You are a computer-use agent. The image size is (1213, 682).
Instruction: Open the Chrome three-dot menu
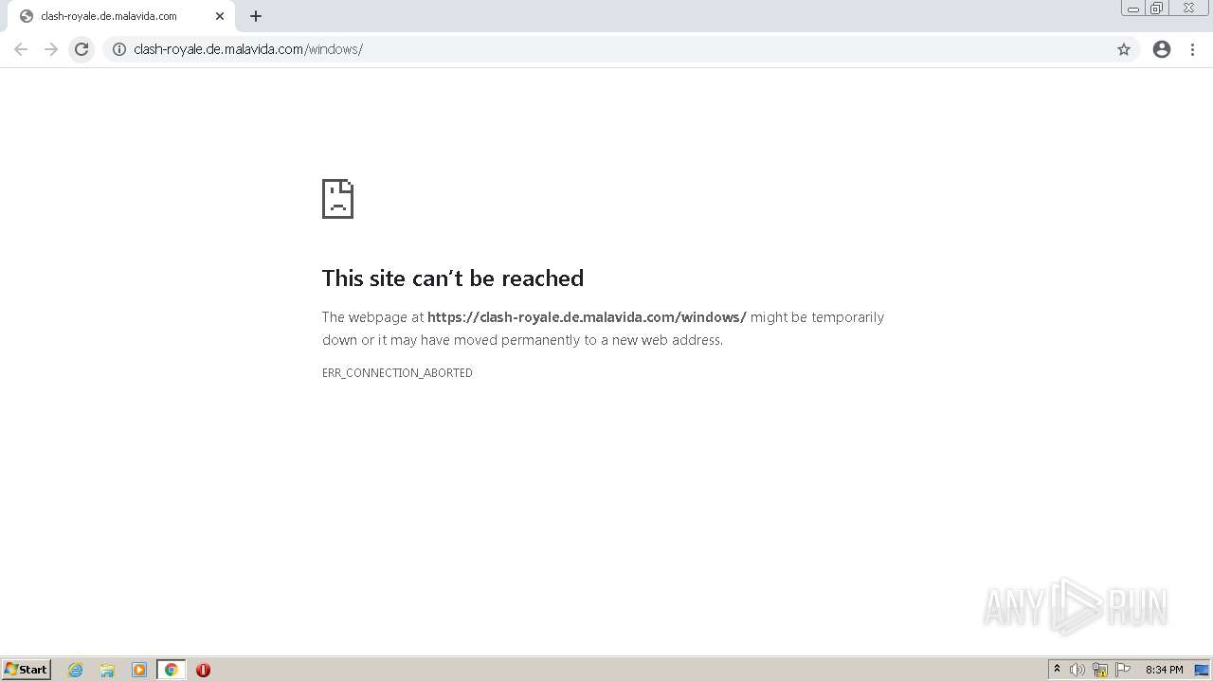click(x=1193, y=49)
